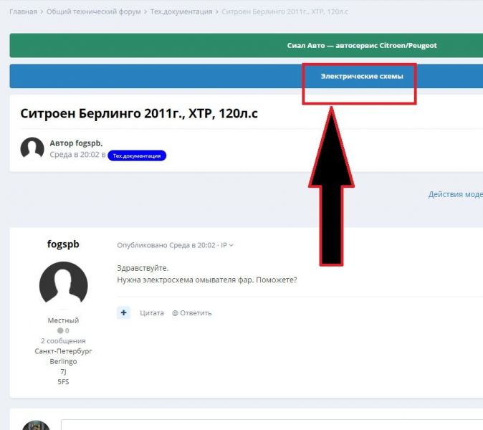Navigate to 'Тех.документация' in the breadcrumb

pyautogui.click(x=181, y=12)
